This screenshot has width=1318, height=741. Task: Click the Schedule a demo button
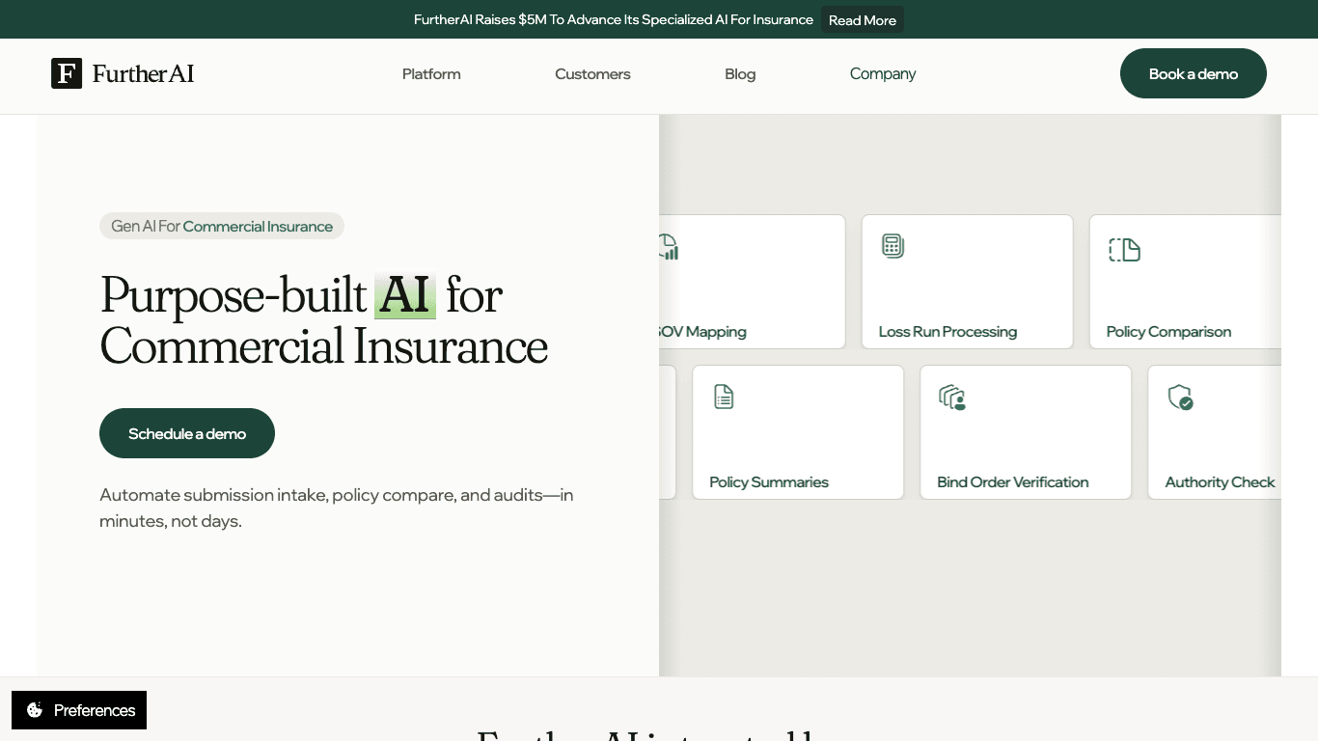click(187, 433)
